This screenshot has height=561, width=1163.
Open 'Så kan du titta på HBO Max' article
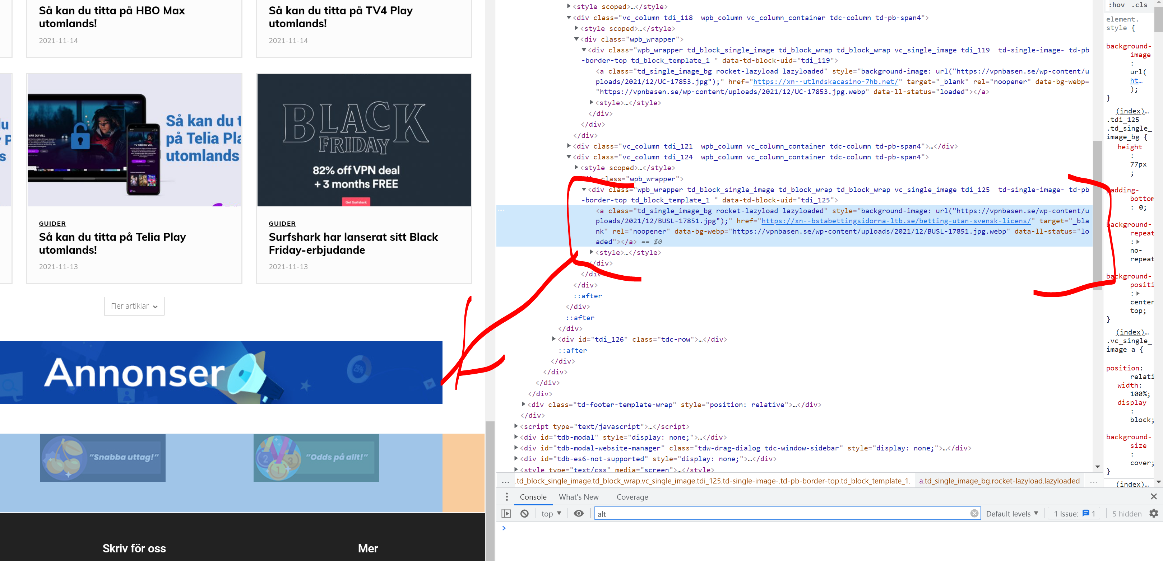112,17
